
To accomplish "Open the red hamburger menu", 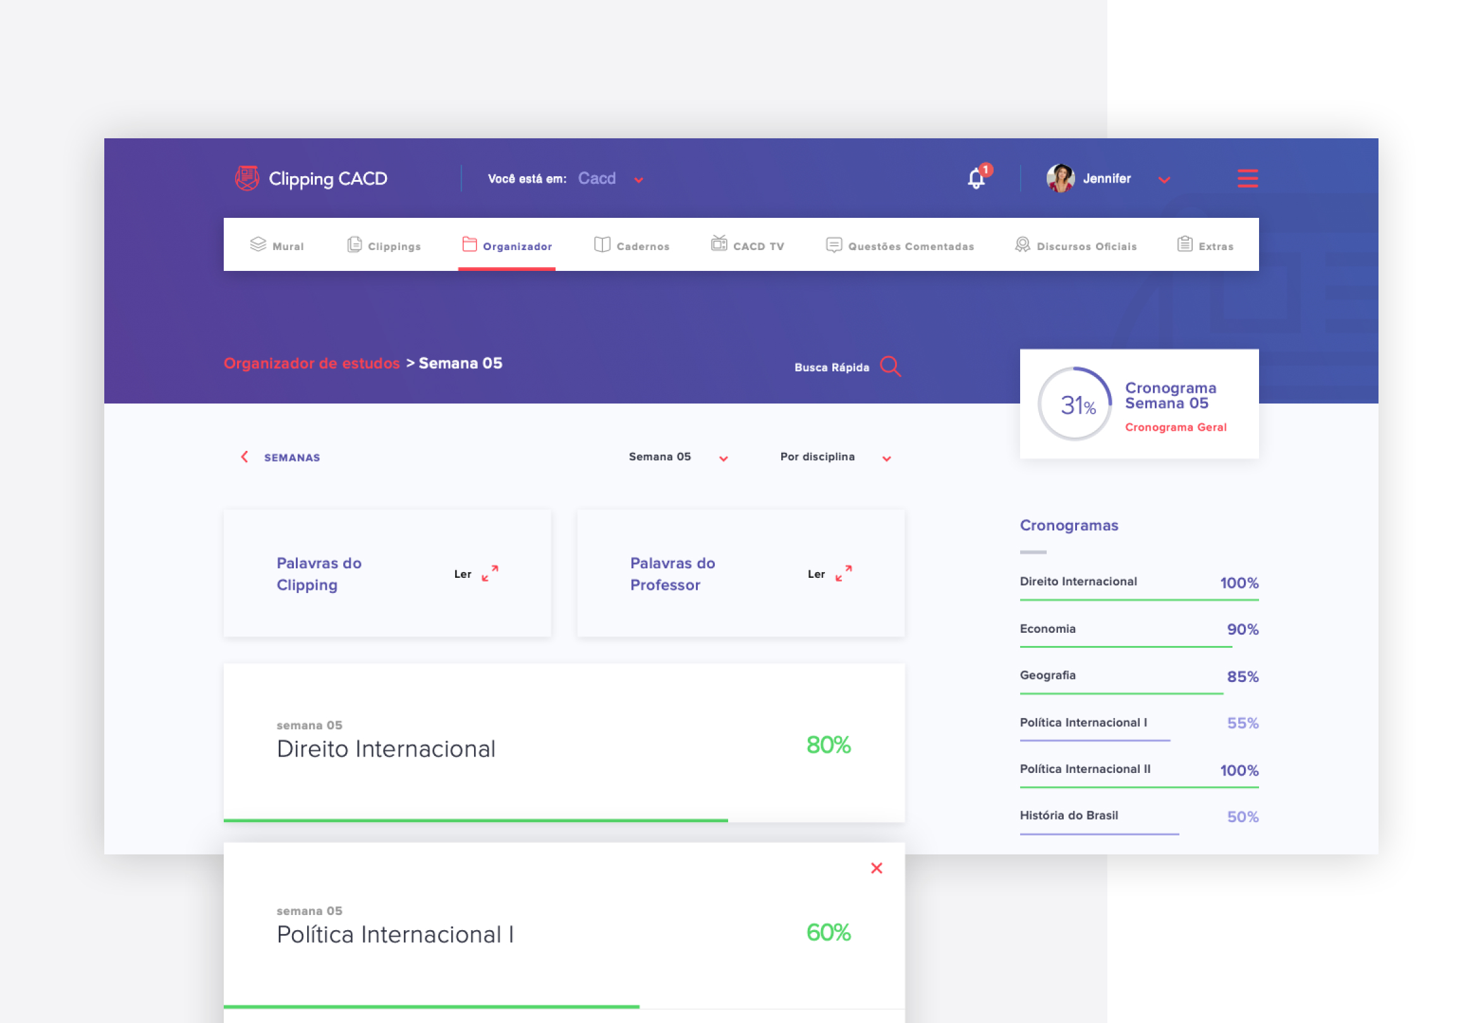I will point(1247,178).
